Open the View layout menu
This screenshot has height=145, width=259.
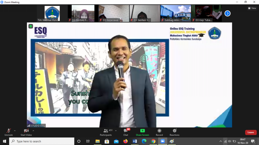pos(252,8)
